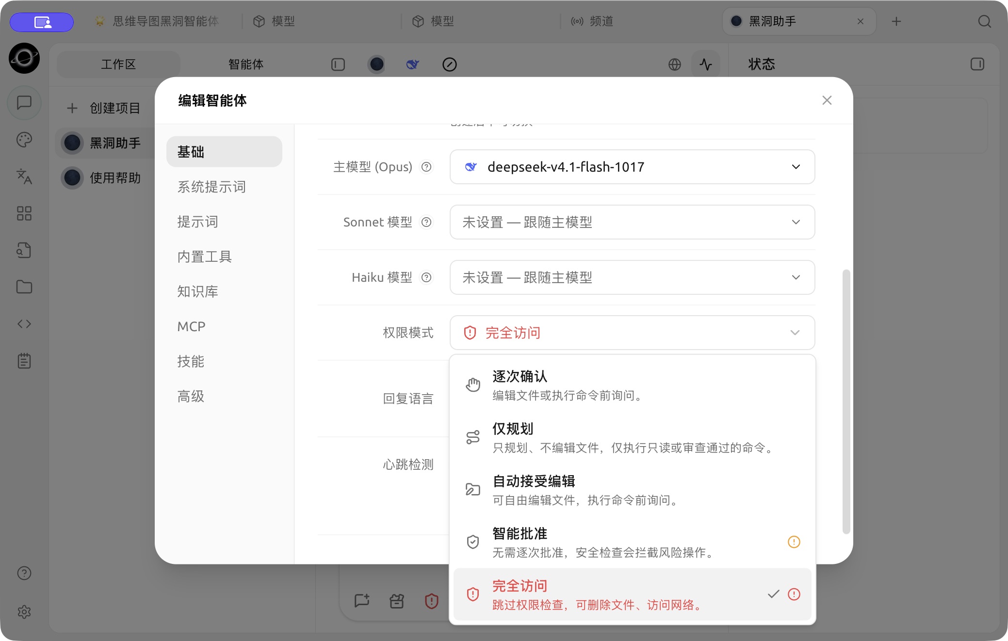Open the folder icon in left sidebar

[24, 287]
